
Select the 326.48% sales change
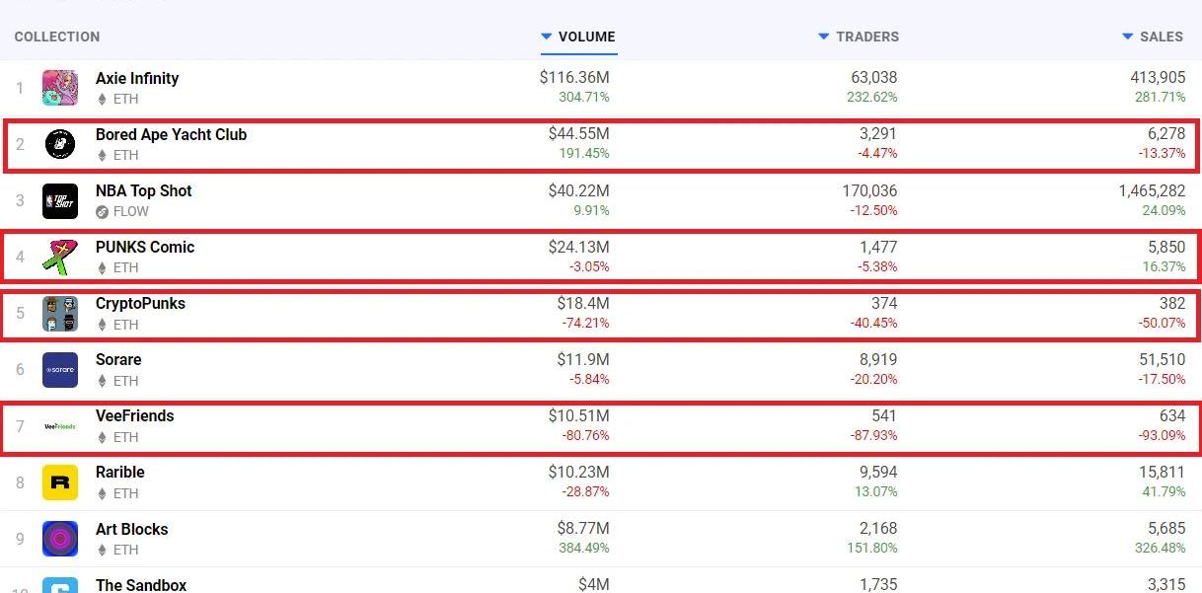point(1161,548)
